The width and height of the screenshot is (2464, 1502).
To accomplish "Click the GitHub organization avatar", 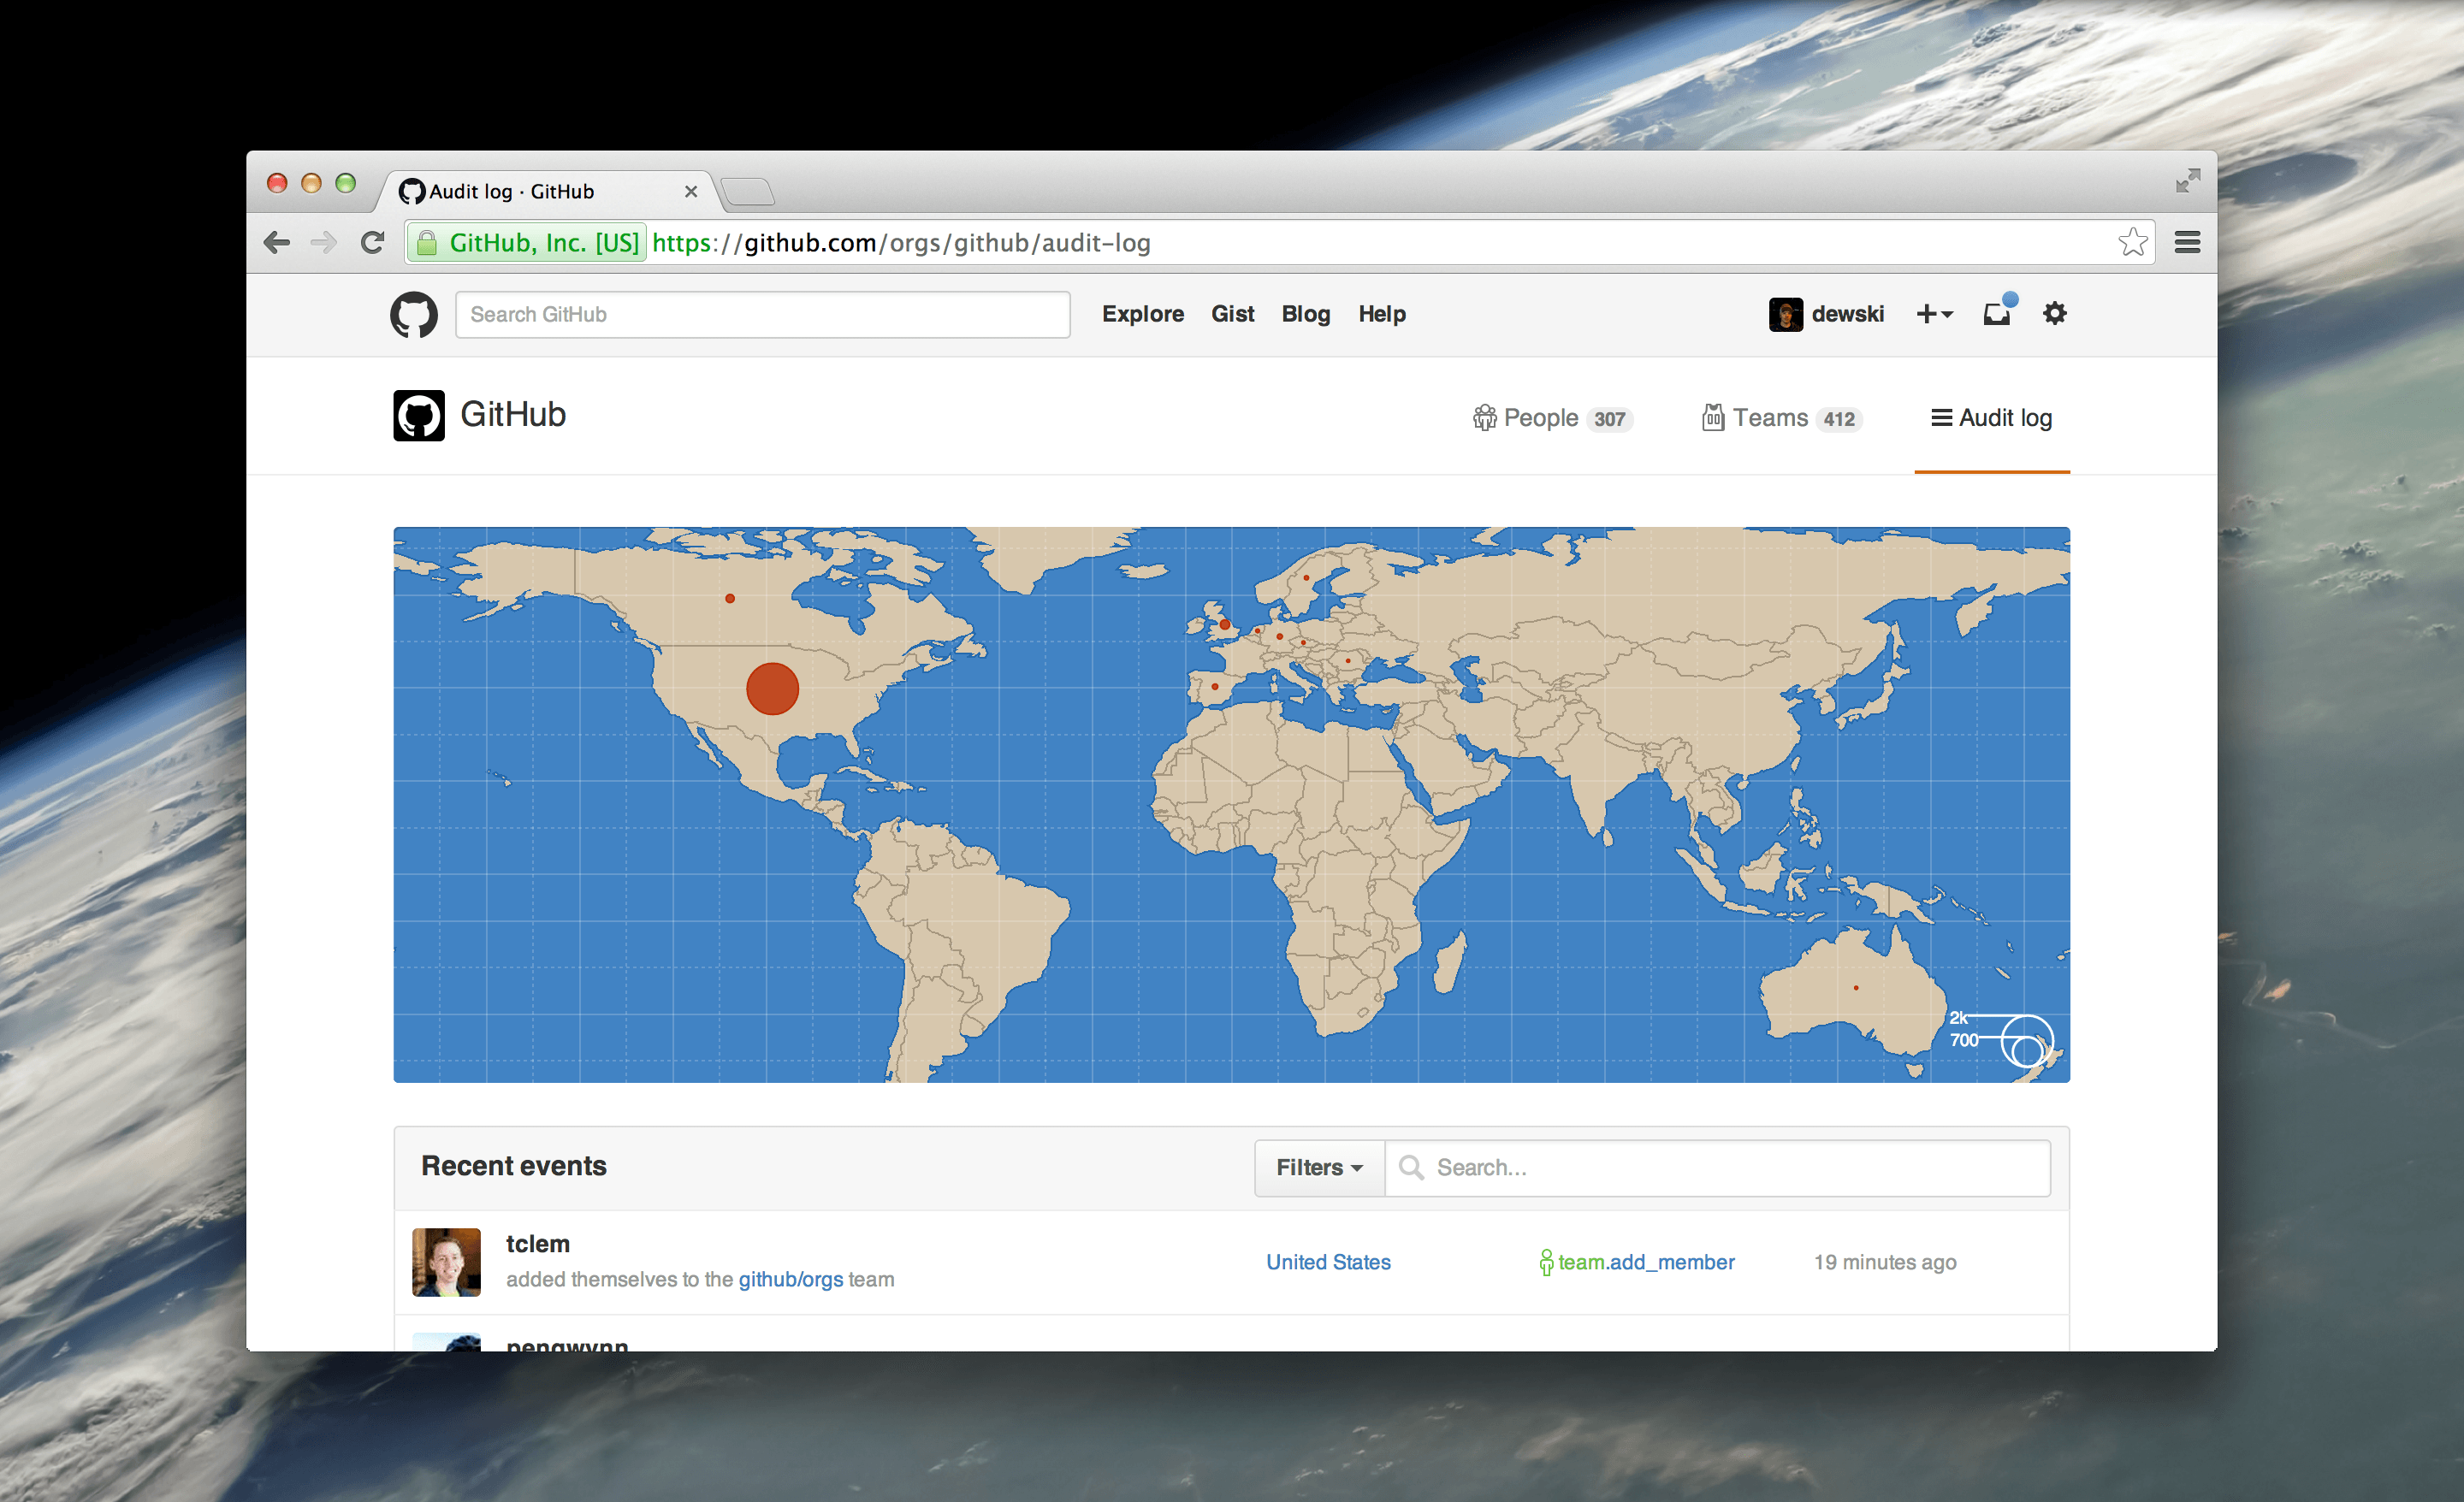I will [x=419, y=415].
